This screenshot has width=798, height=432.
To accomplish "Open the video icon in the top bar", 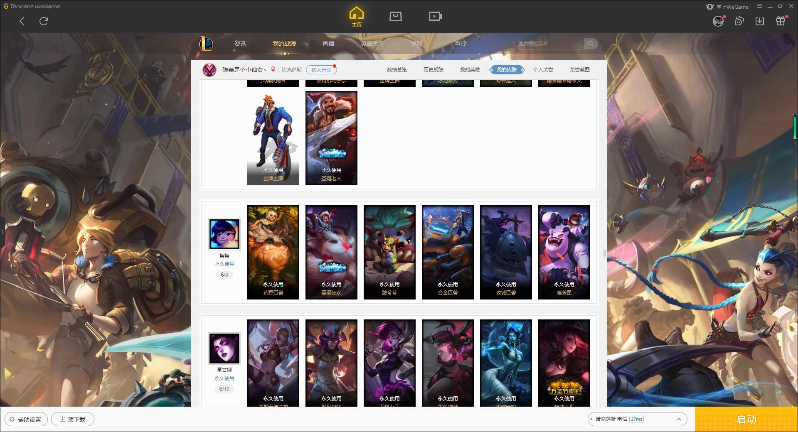I will point(435,16).
